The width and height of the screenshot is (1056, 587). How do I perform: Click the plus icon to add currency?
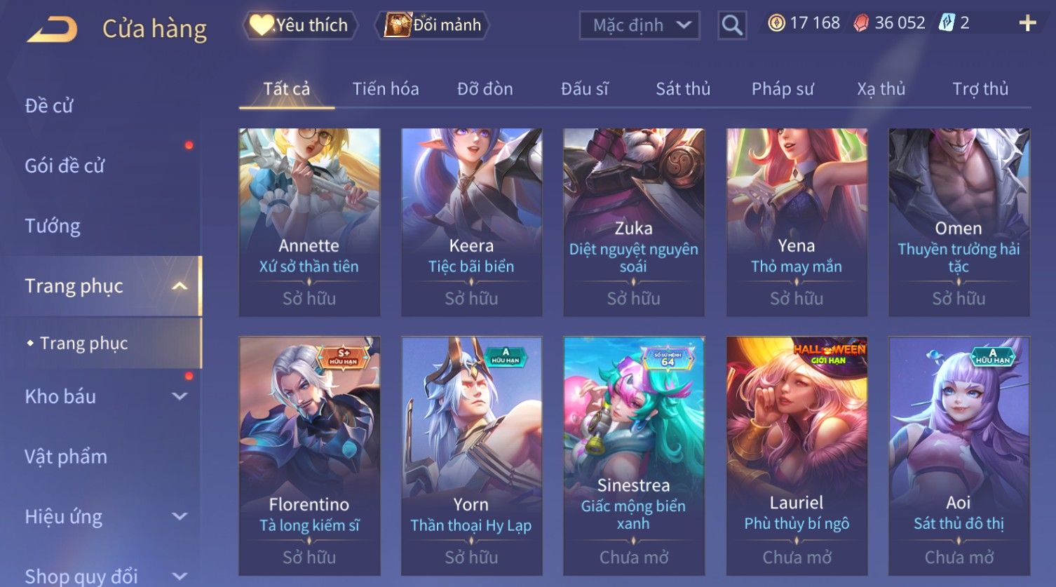click(1027, 24)
